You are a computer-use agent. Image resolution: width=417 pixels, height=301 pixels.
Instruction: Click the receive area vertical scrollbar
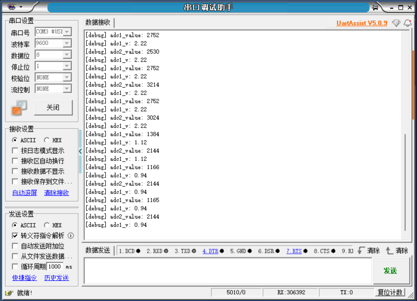point(406,182)
